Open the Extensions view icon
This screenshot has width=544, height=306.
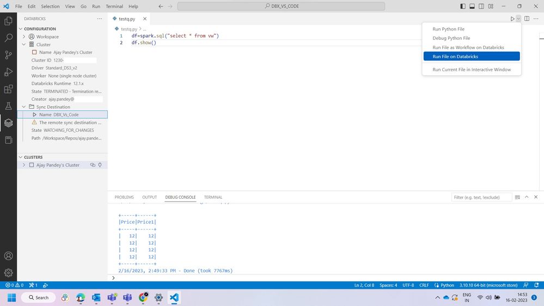[x=8, y=89]
